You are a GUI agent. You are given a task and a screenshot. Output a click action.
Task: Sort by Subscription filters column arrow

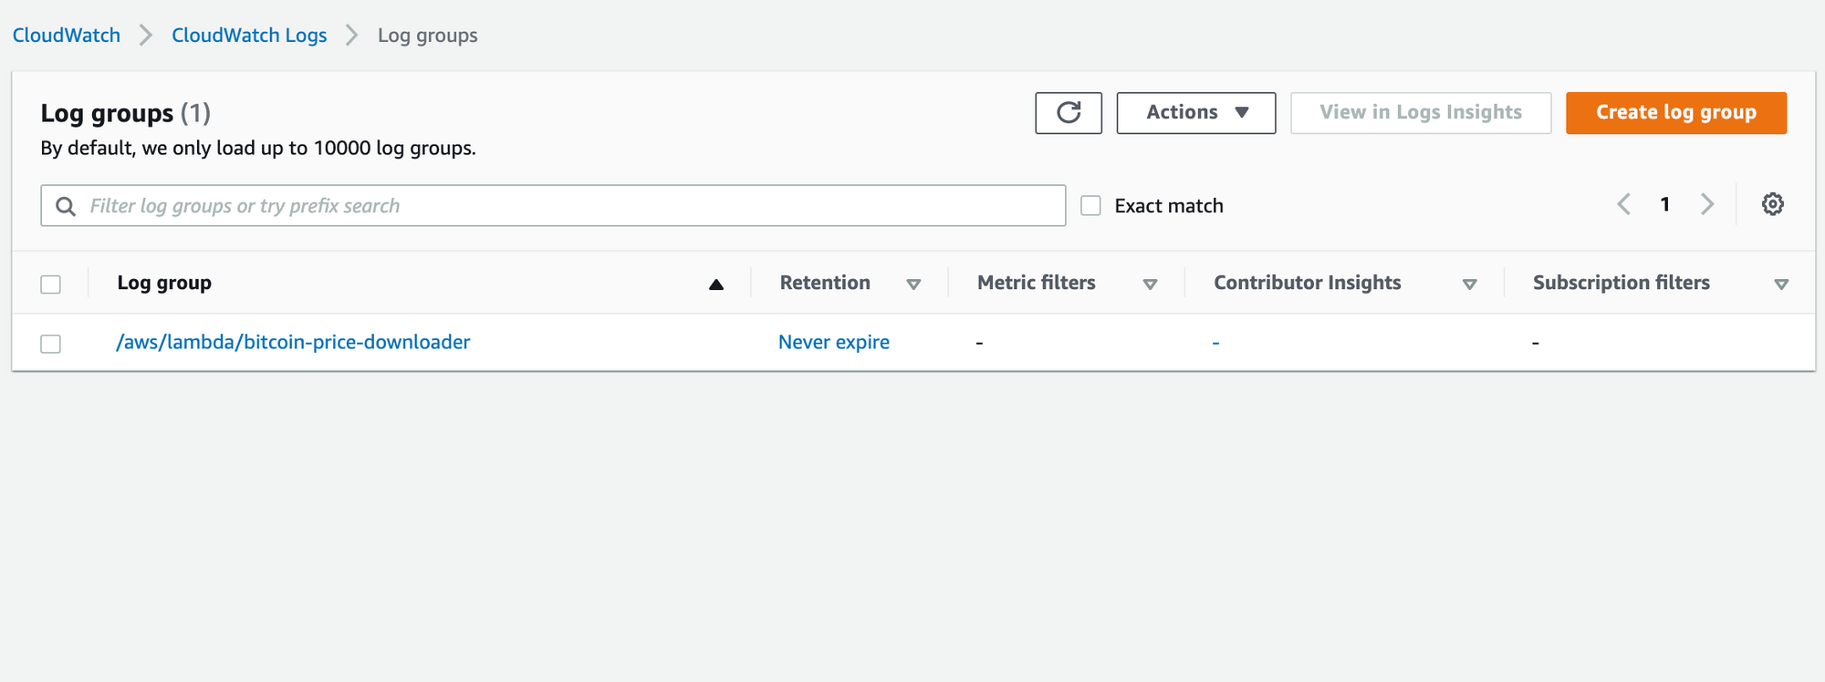click(x=1780, y=284)
